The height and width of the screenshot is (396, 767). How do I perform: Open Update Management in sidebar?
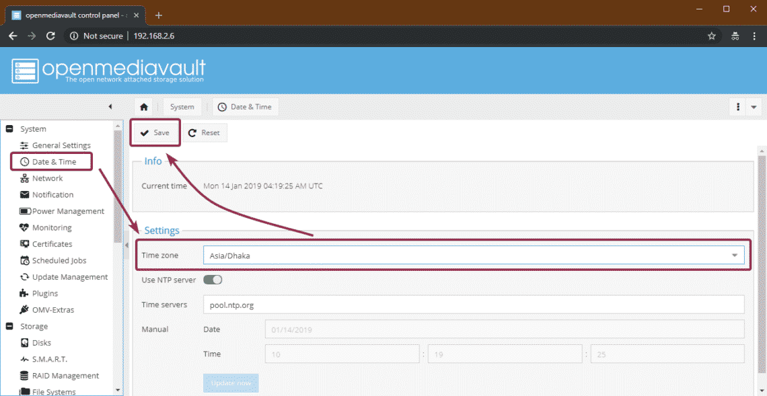coord(69,277)
